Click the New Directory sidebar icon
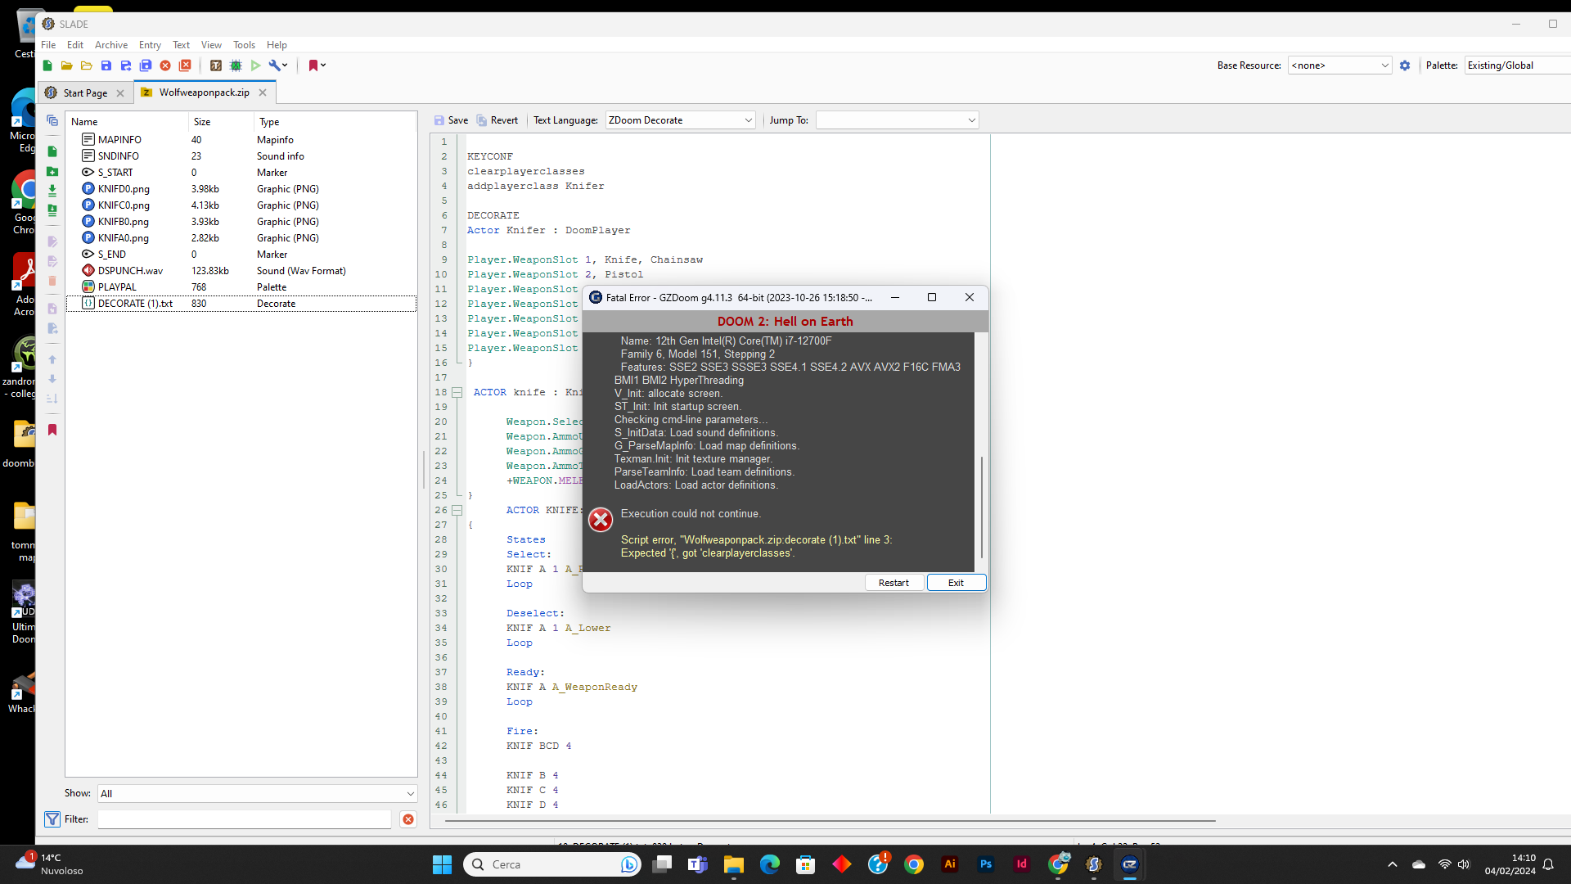 [52, 171]
